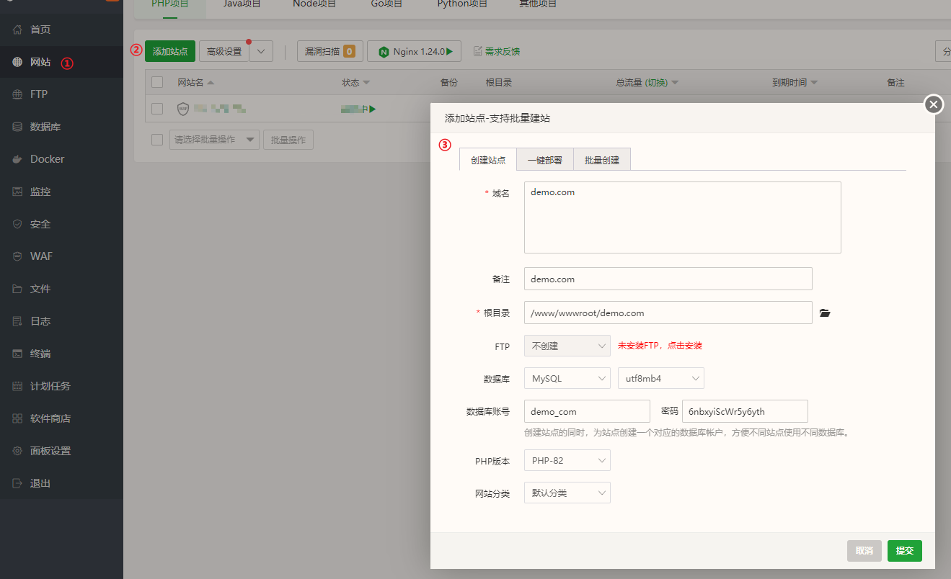Open the 计划任务 schedule sidebar icon

coord(17,386)
